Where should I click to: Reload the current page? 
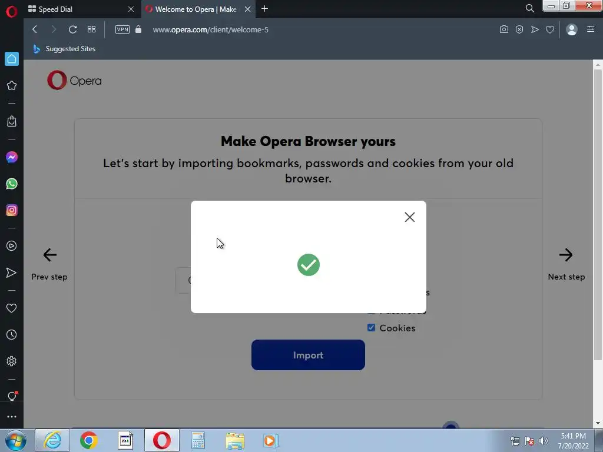(72, 29)
